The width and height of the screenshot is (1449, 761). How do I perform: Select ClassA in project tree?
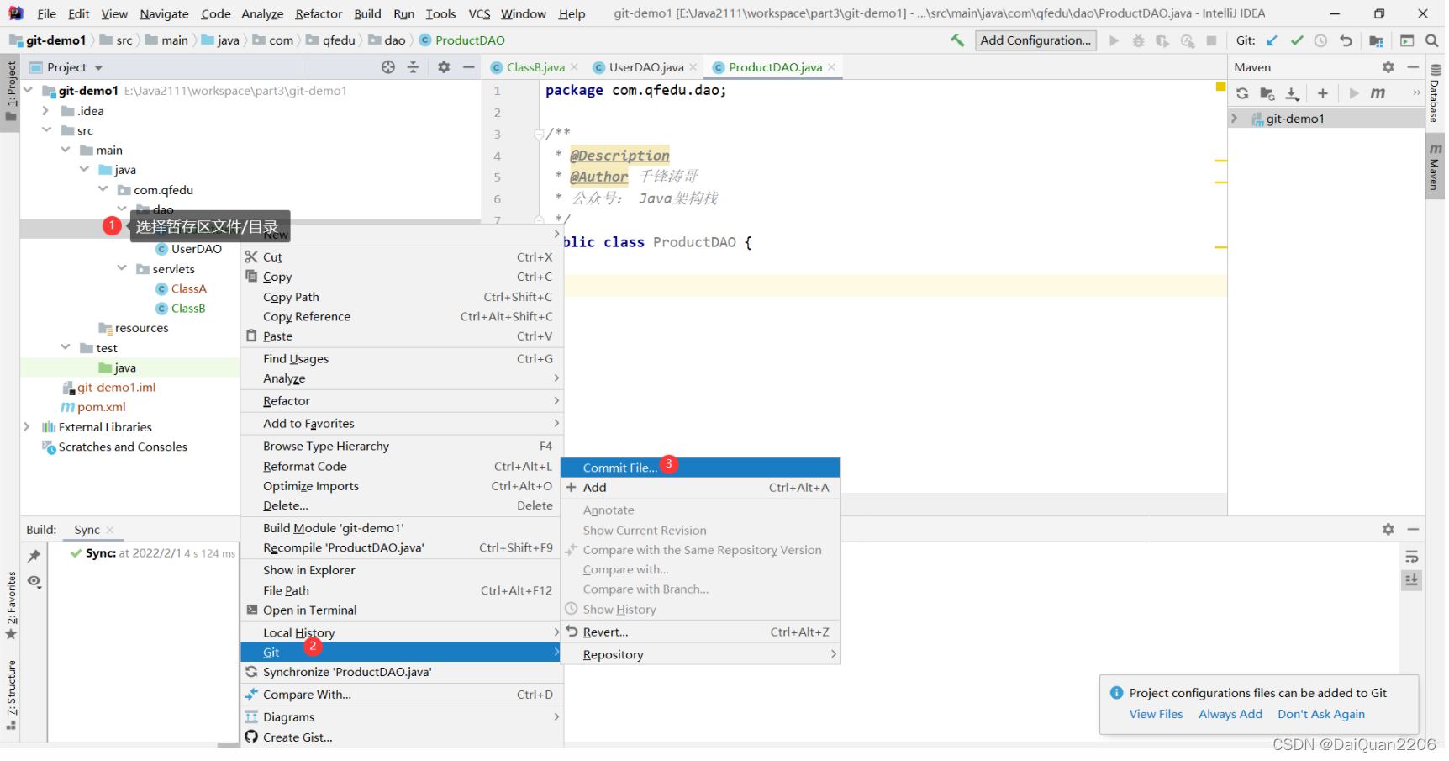[188, 288]
